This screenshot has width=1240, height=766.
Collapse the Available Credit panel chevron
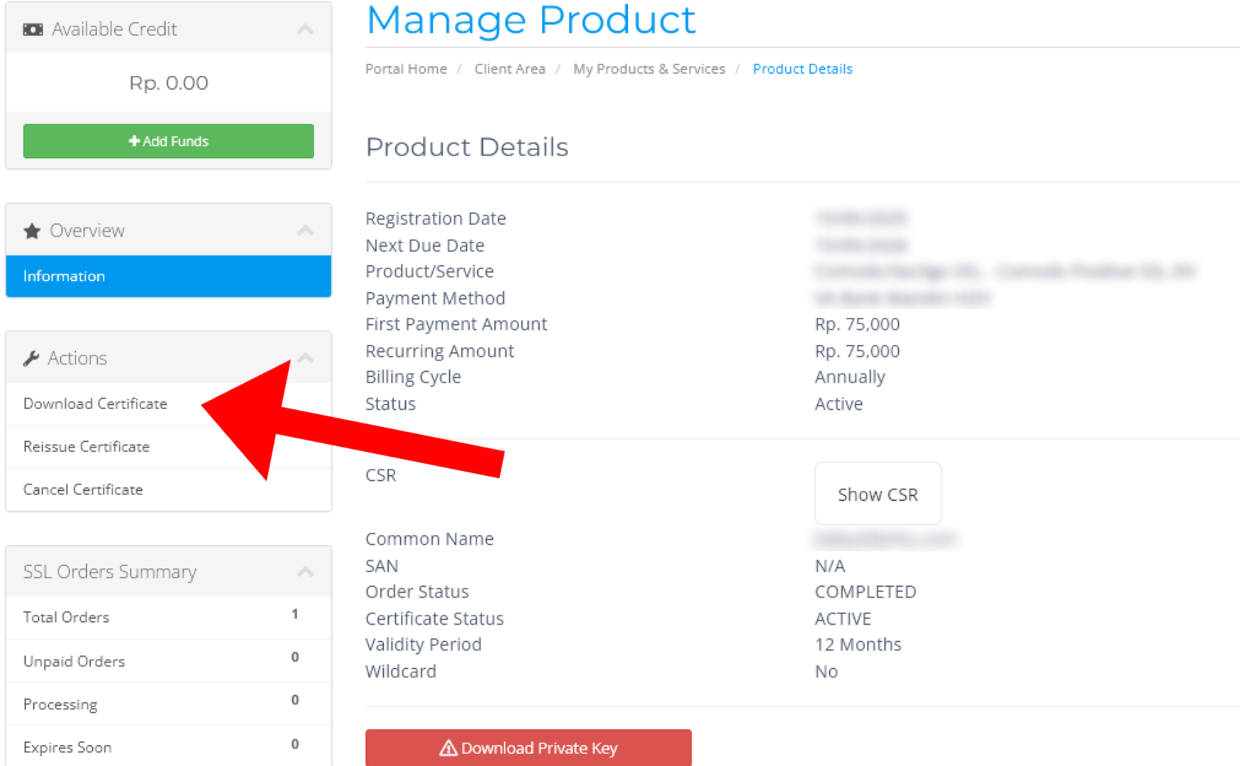click(x=305, y=30)
